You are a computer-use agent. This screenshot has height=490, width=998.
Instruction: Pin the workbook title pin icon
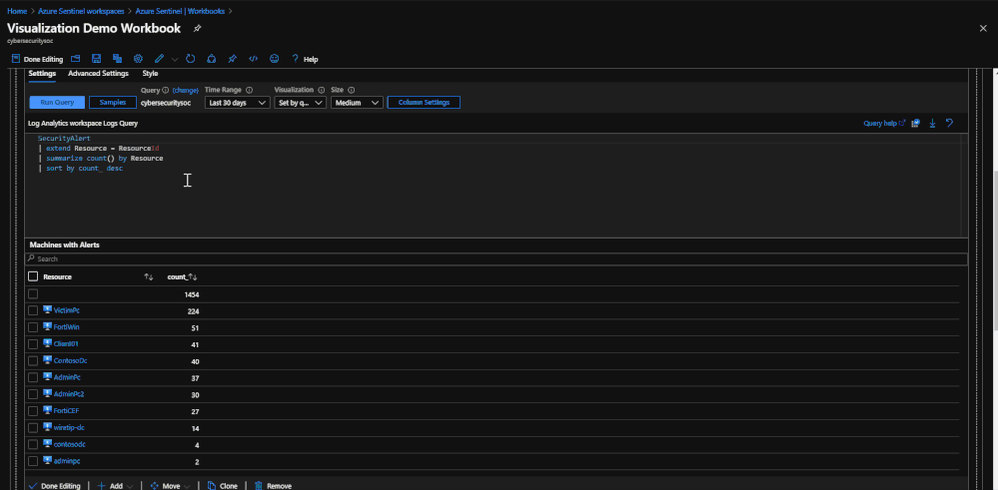pos(198,29)
